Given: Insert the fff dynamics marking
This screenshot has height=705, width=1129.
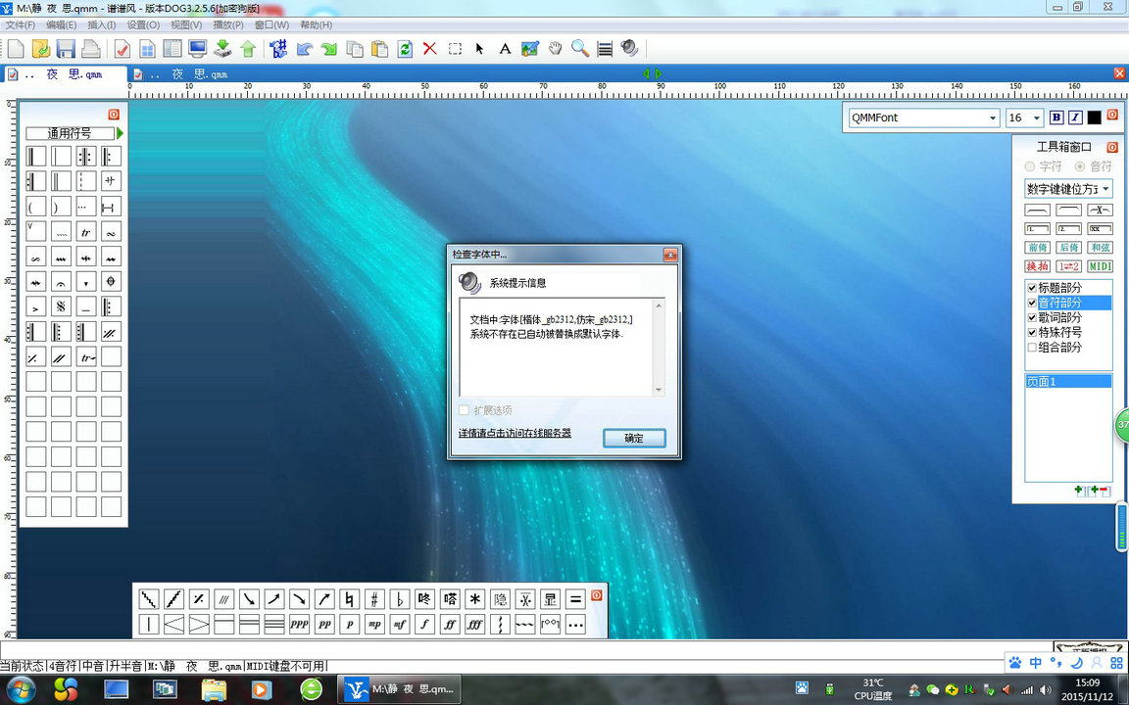Looking at the screenshot, I should tap(474, 625).
